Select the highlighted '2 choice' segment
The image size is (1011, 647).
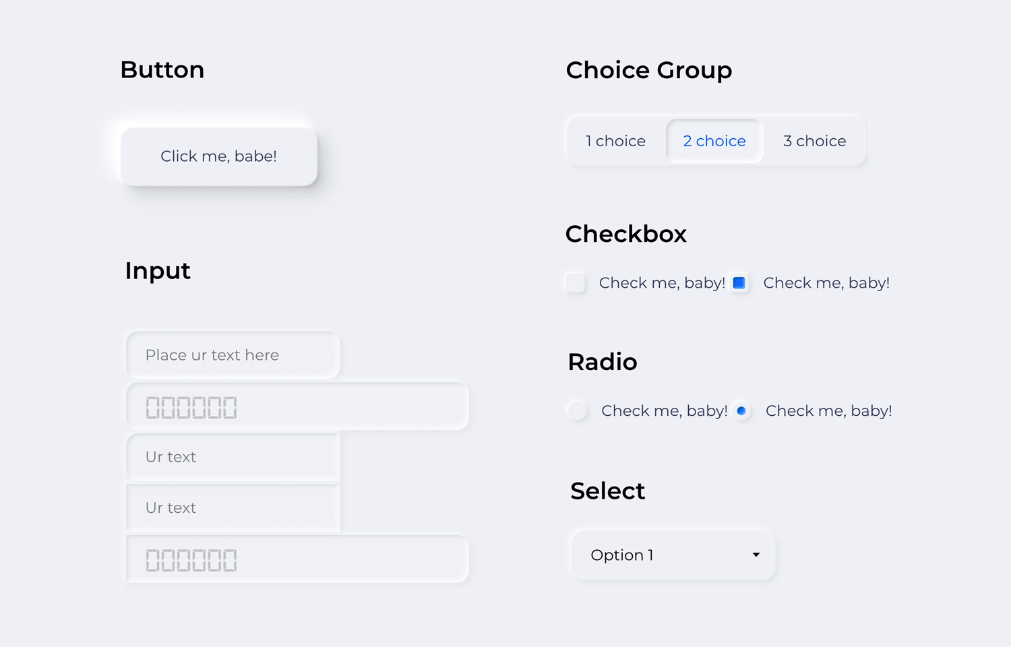(714, 141)
